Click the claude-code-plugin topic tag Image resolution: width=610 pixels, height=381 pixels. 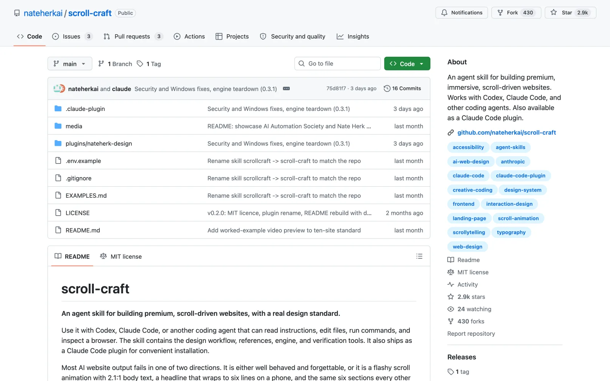pos(521,176)
